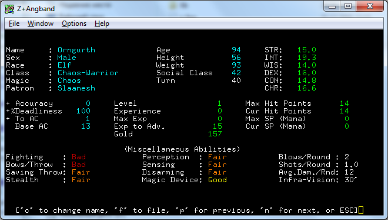Screen dimensions: 388x221
Task: Open the Window menu
Action: [41, 24]
